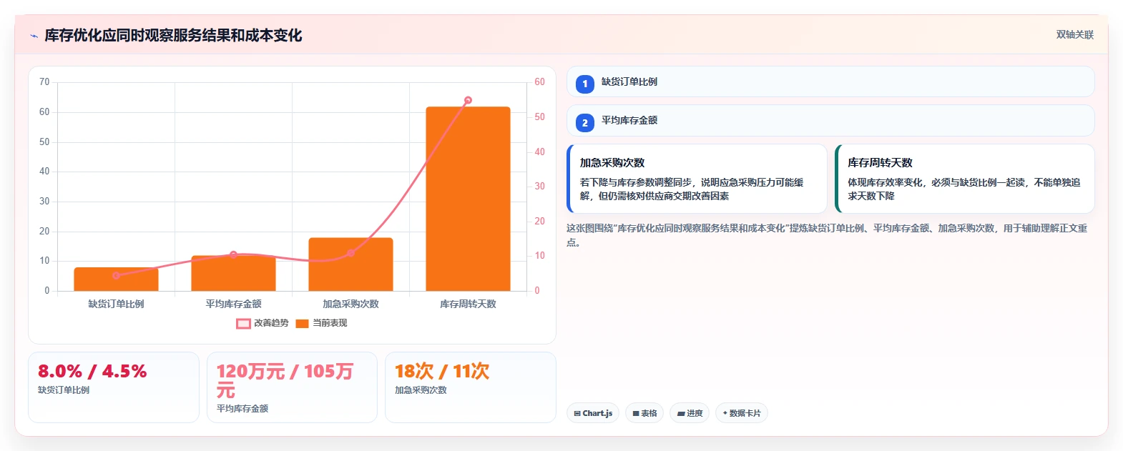
Task: Click the lightning icon beside the title
Action: click(34, 36)
